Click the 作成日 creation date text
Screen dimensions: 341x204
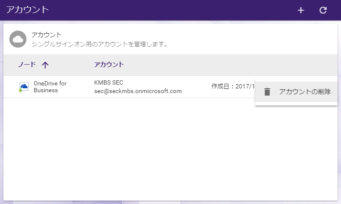pyautogui.click(x=233, y=86)
